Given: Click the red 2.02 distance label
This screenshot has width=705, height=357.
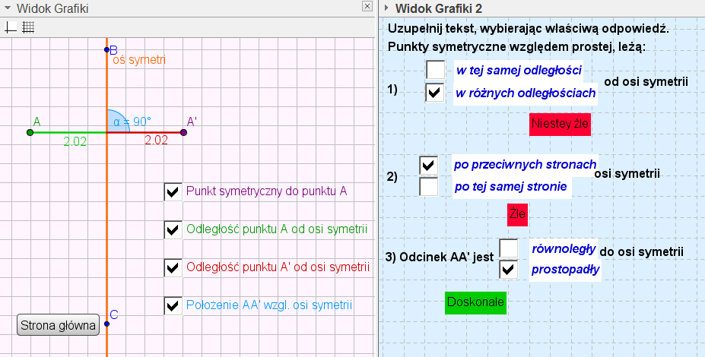Looking at the screenshot, I should 156,140.
